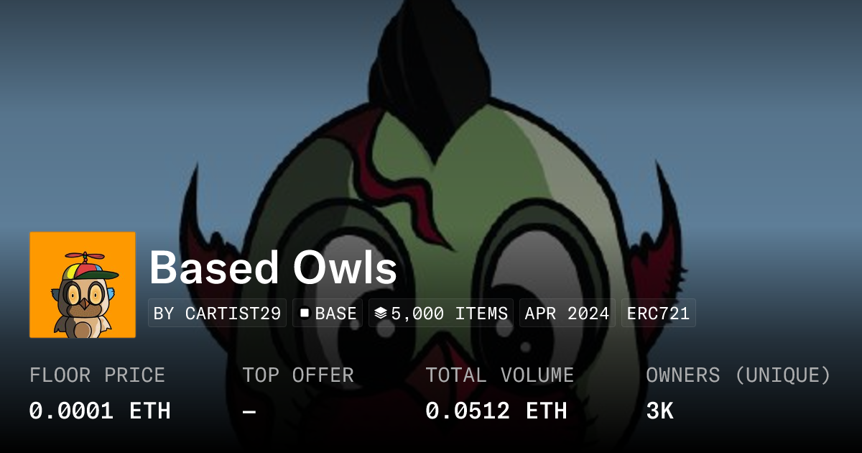Select the 0.0001 ETH floor price value

[x=100, y=411]
